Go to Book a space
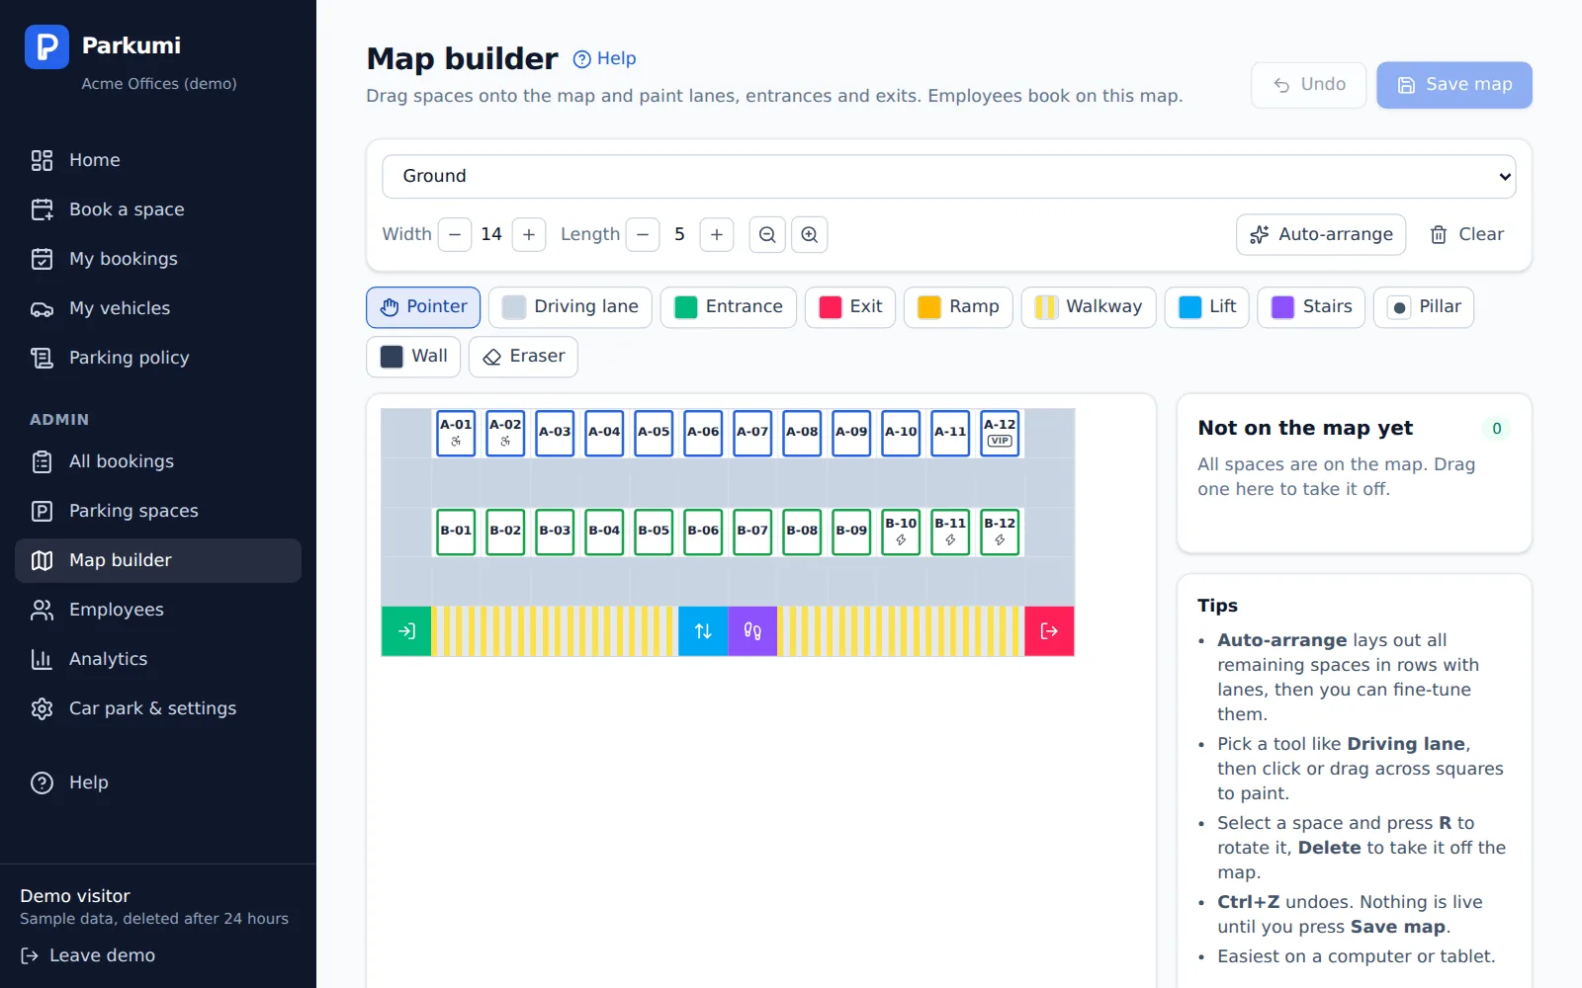The width and height of the screenshot is (1582, 988). [x=158, y=209]
